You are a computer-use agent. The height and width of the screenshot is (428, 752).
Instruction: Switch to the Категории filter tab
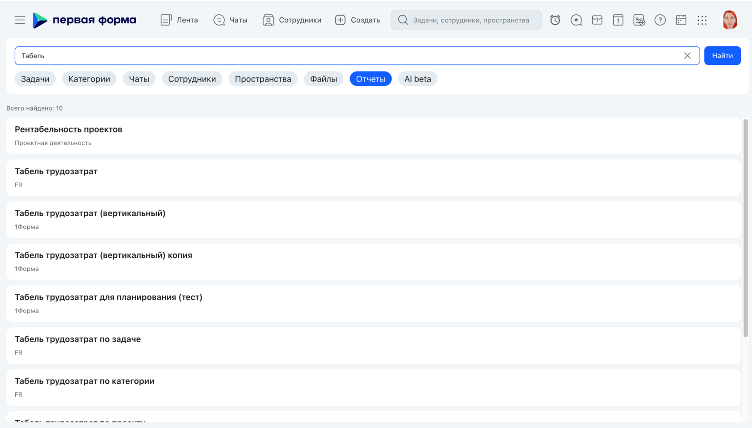[89, 79]
